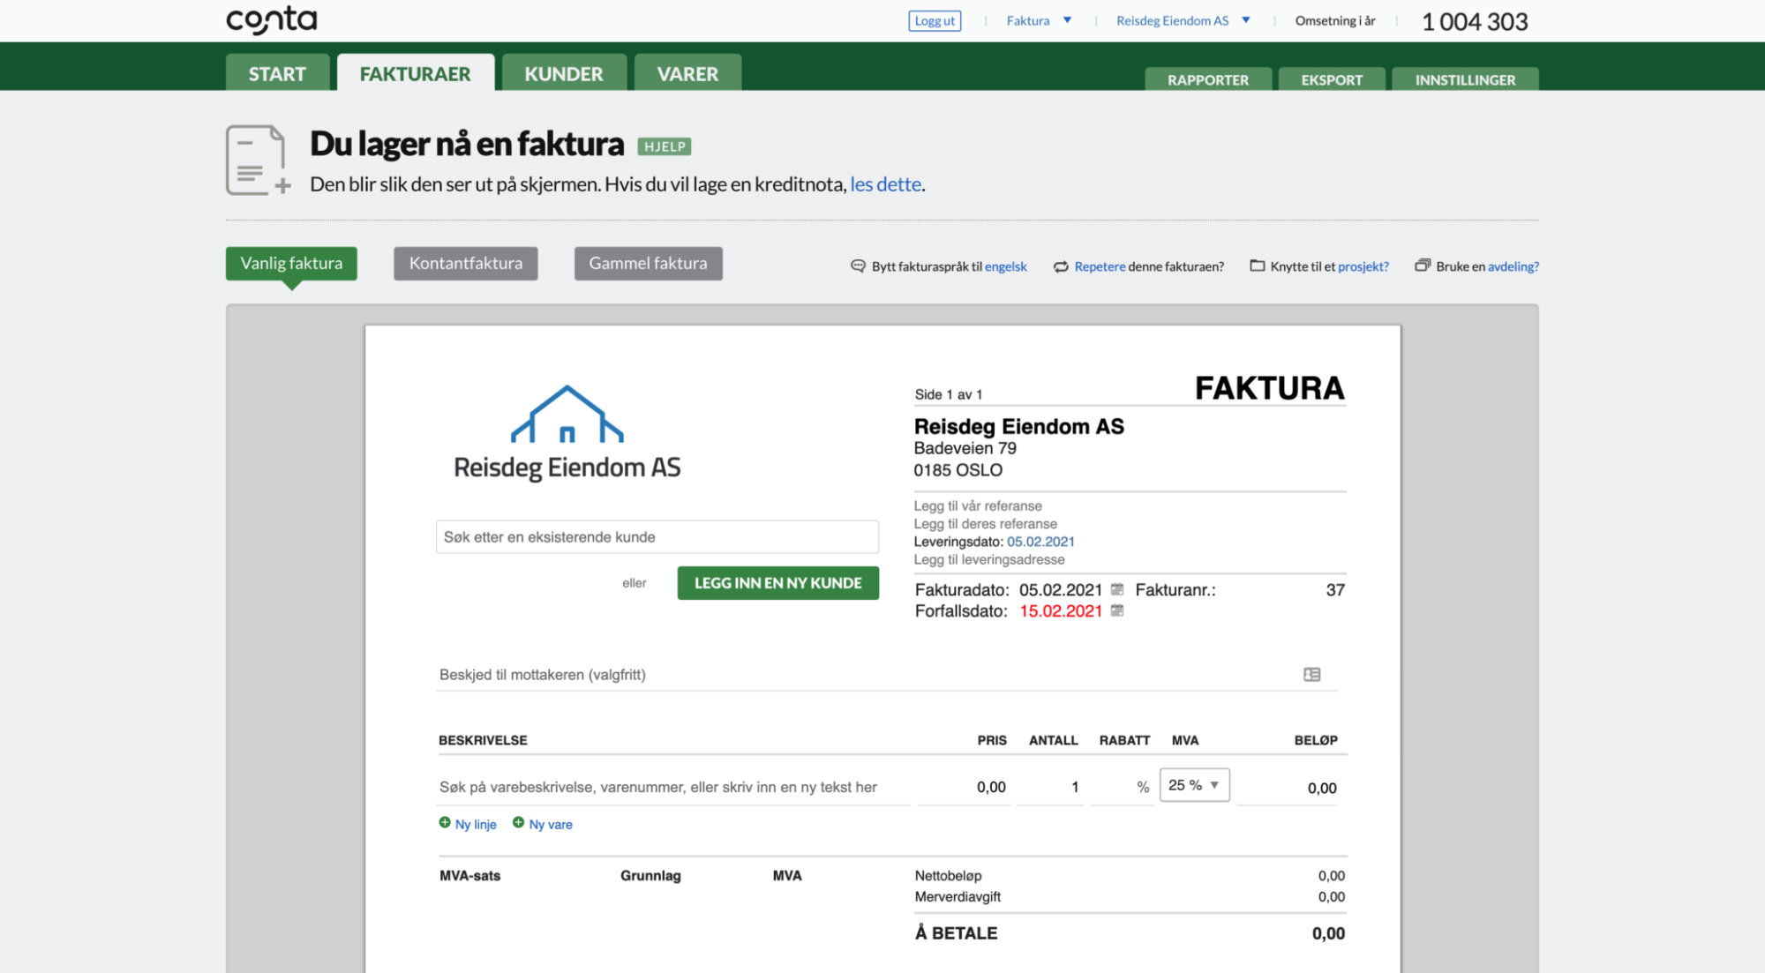Open the KUNDER tab
Screen dimensions: 1765x973
[564, 73]
